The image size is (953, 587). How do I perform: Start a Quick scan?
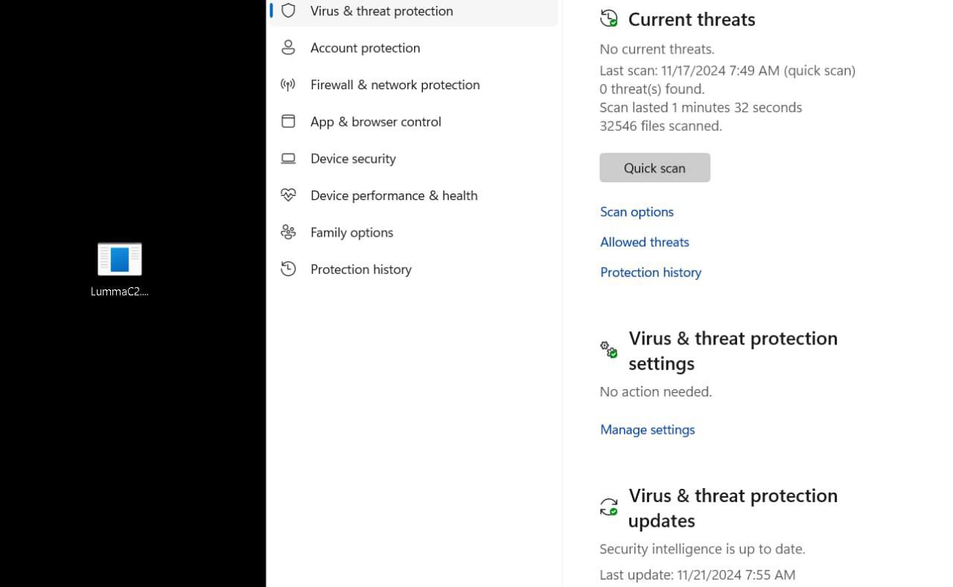(x=654, y=167)
